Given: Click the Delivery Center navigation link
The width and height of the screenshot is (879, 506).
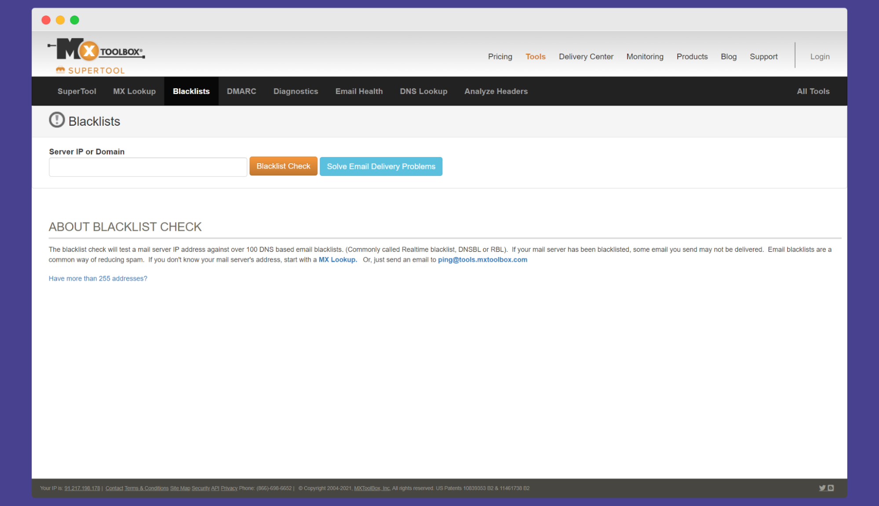Looking at the screenshot, I should click(586, 56).
